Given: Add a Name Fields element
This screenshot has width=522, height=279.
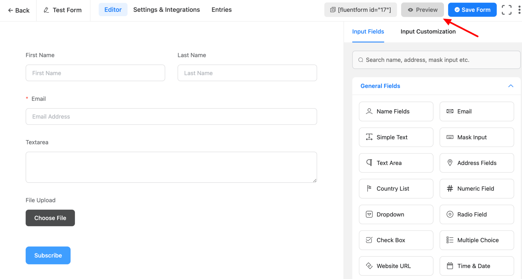Looking at the screenshot, I should [x=396, y=111].
